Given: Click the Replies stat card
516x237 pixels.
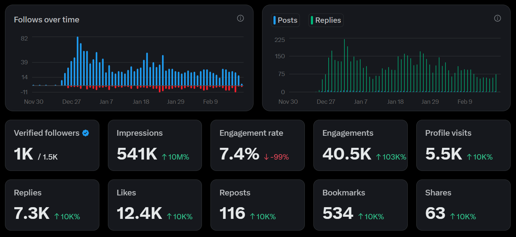Looking at the screenshot, I should [x=52, y=205].
